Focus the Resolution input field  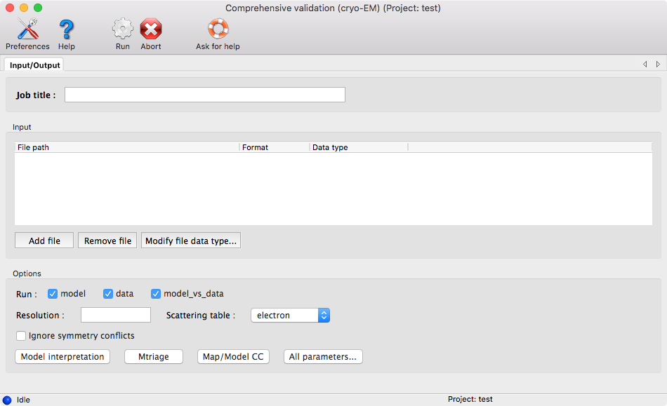(x=116, y=316)
